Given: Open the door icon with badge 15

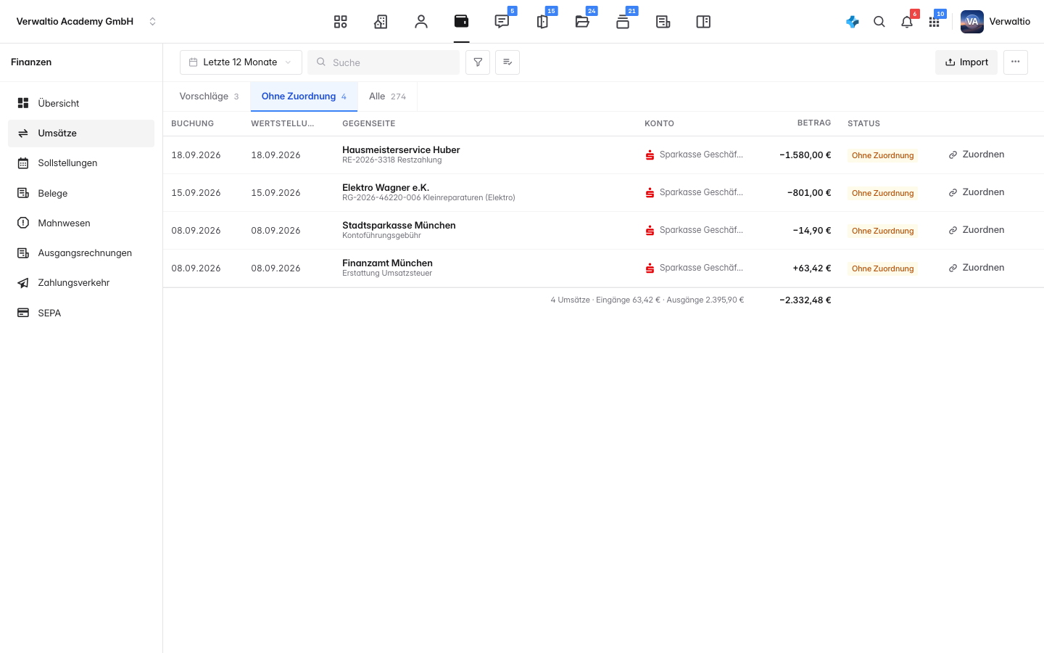Looking at the screenshot, I should click(x=542, y=22).
